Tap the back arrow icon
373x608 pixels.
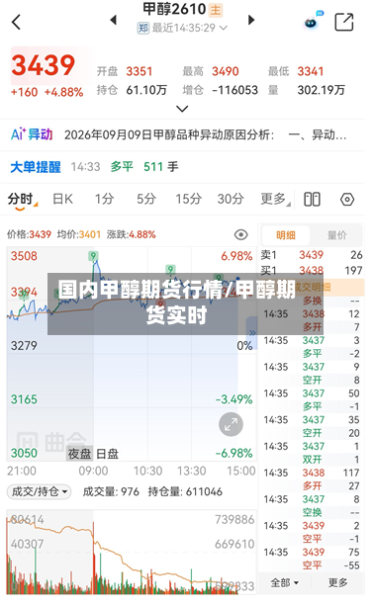pyautogui.click(x=16, y=22)
